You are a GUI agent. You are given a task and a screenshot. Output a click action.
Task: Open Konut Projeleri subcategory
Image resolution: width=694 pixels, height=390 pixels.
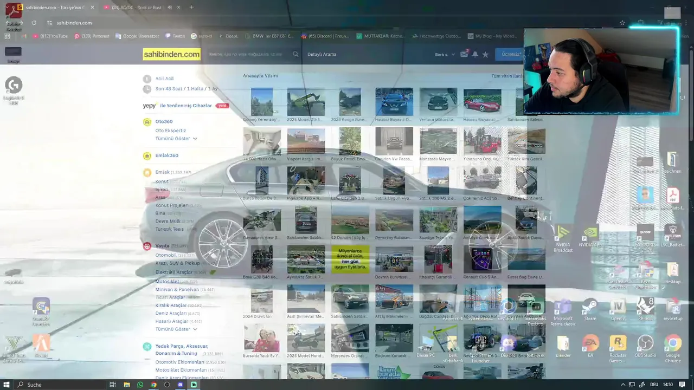click(172, 205)
